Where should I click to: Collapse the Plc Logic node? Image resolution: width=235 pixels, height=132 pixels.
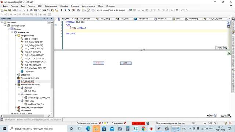point(9,29)
